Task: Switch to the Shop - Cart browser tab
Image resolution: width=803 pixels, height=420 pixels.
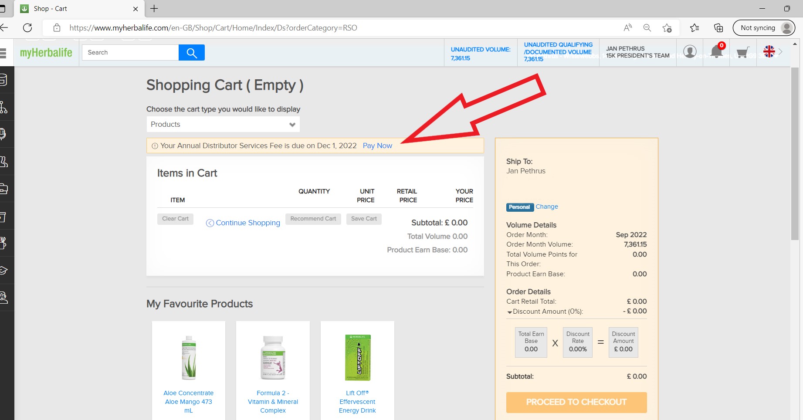Action: 80,9
